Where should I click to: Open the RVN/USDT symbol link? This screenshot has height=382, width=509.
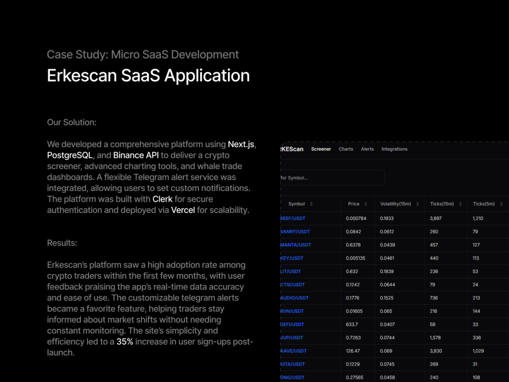[x=292, y=311]
